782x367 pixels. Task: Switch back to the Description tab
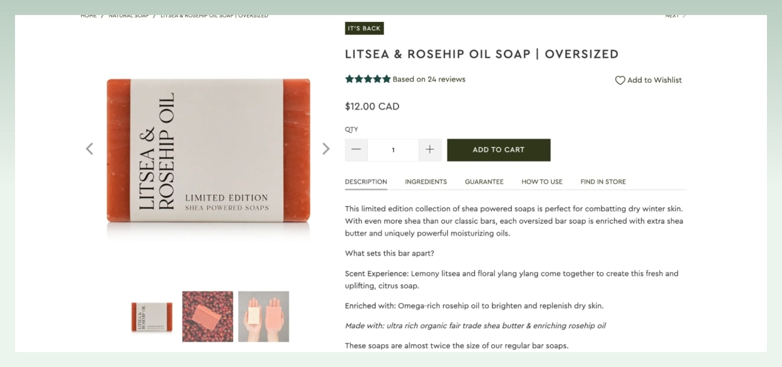(x=365, y=182)
